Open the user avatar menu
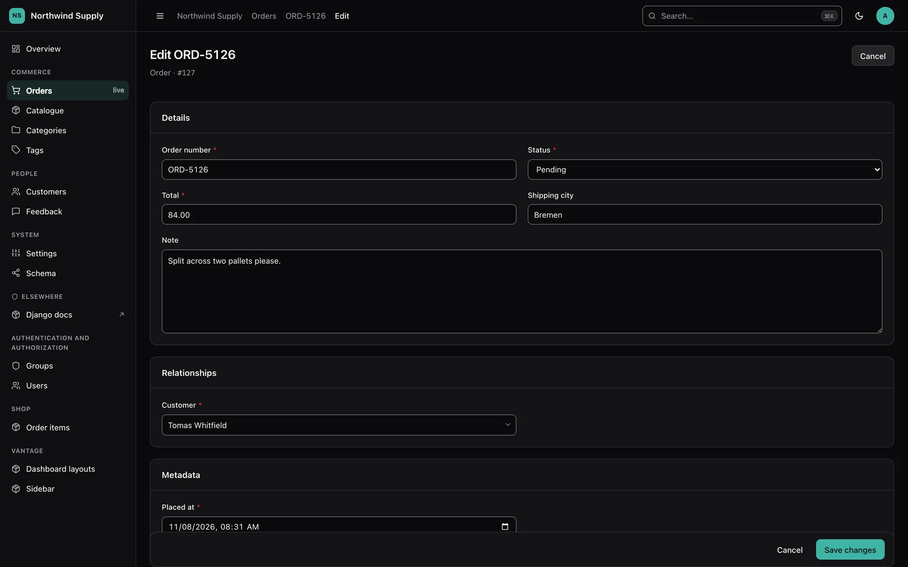908x567 pixels. click(885, 16)
